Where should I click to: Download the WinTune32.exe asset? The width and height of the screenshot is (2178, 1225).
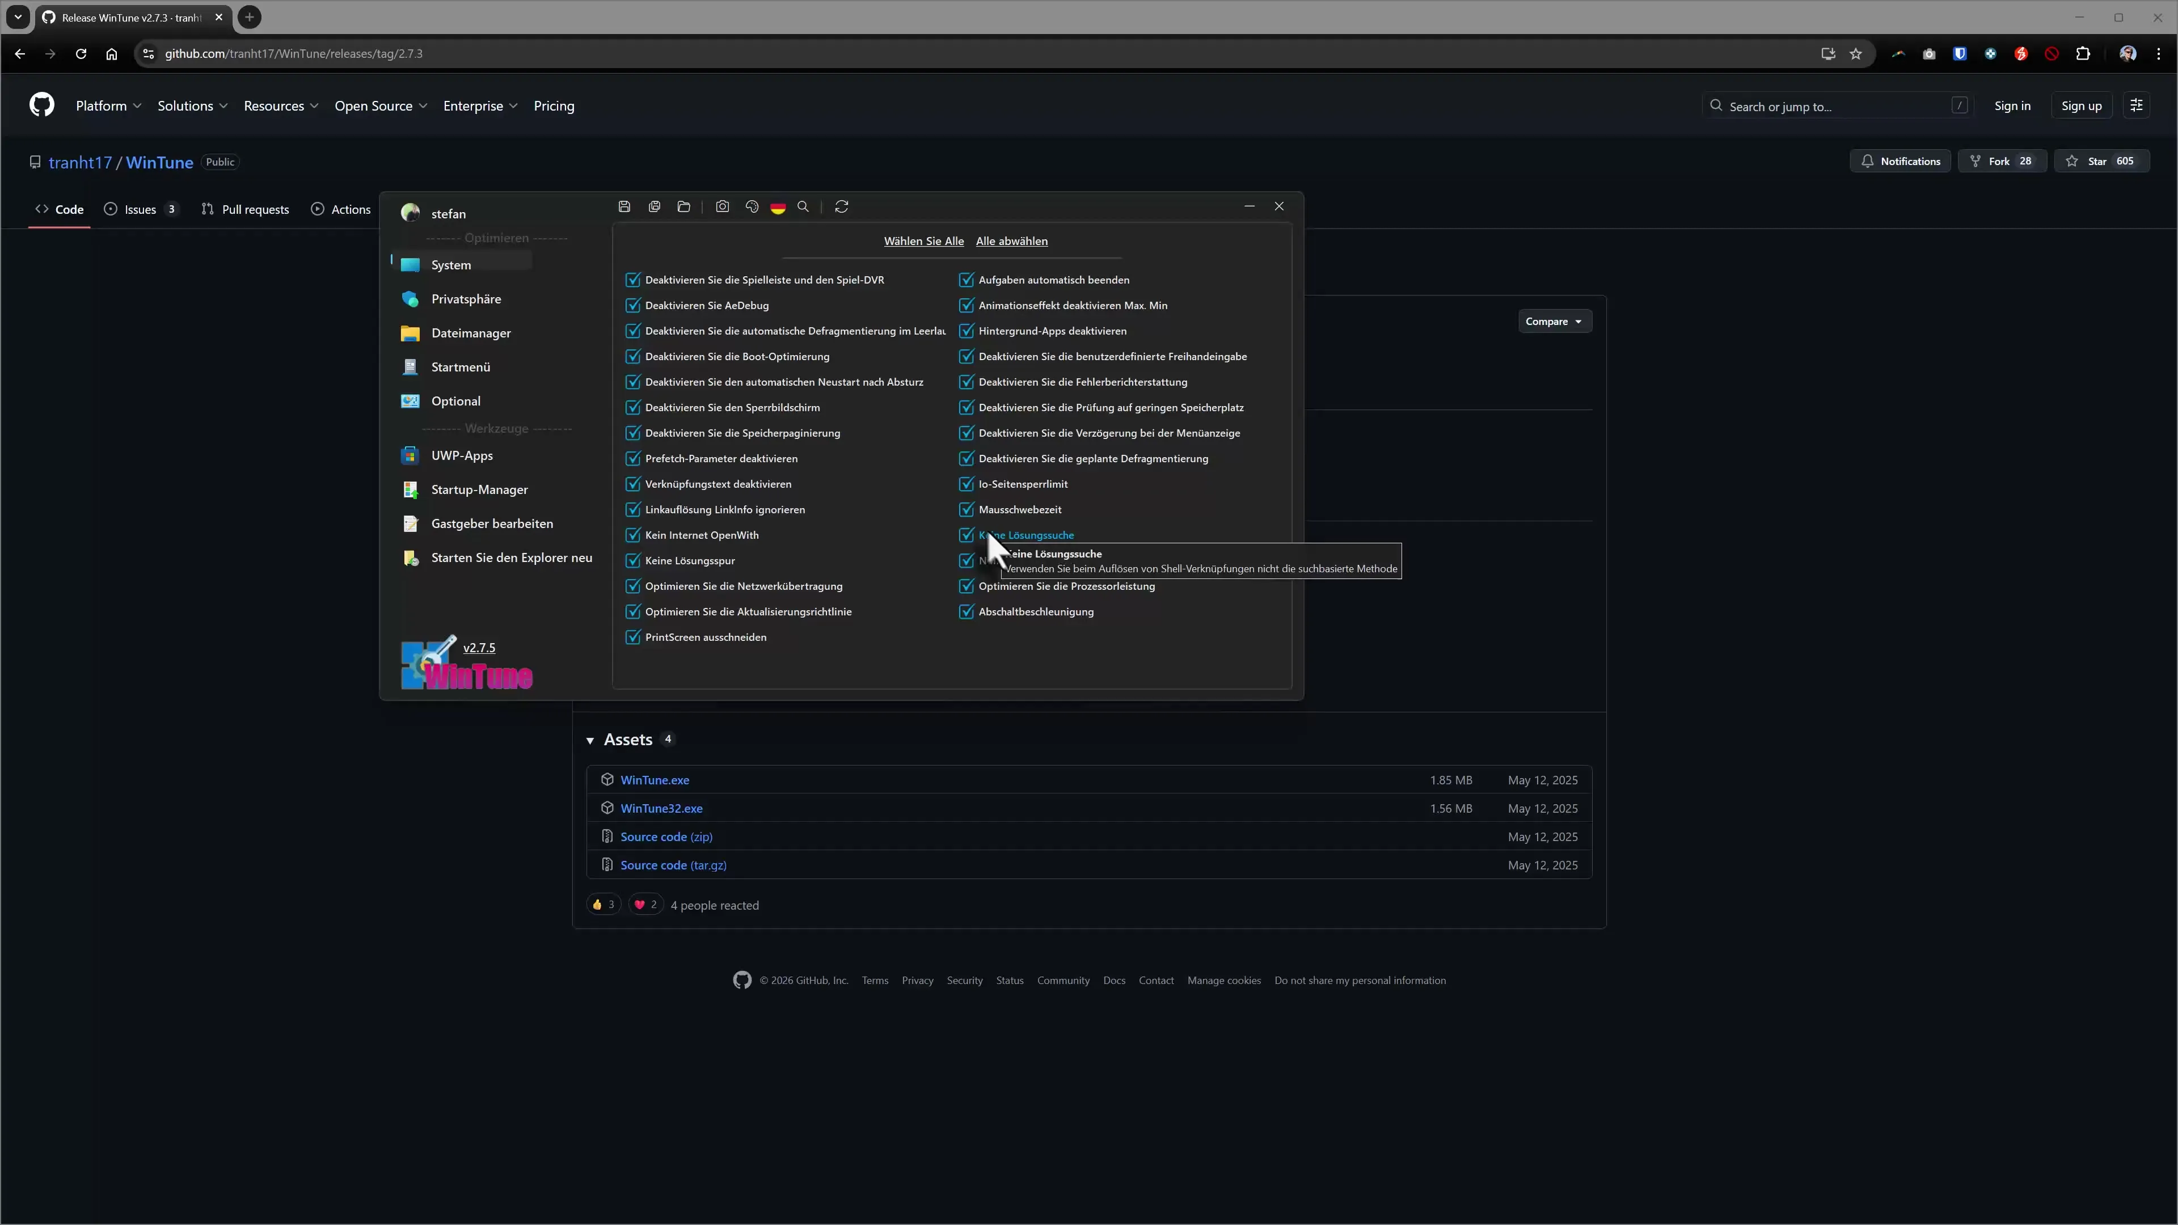(661, 808)
